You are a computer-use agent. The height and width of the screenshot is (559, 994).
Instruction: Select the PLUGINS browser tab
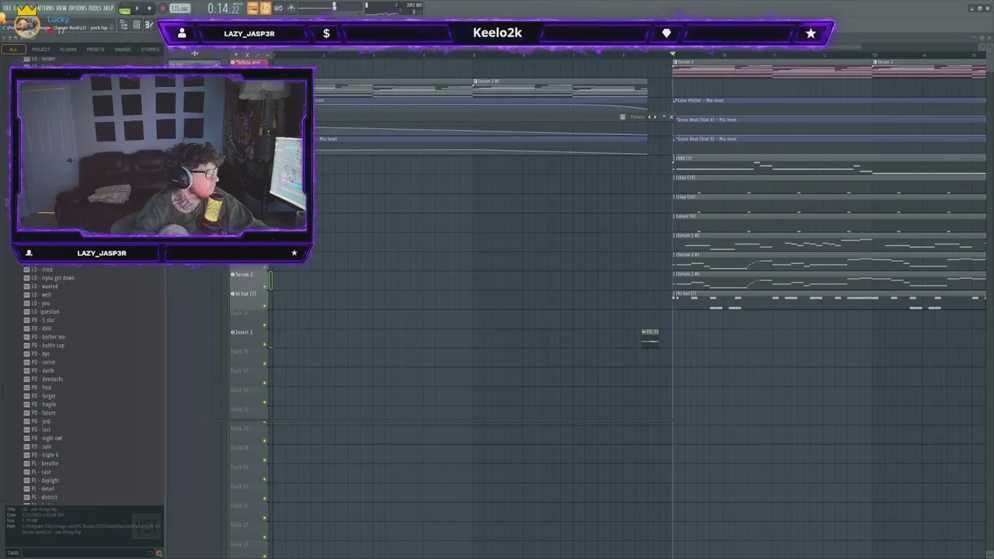coord(68,49)
